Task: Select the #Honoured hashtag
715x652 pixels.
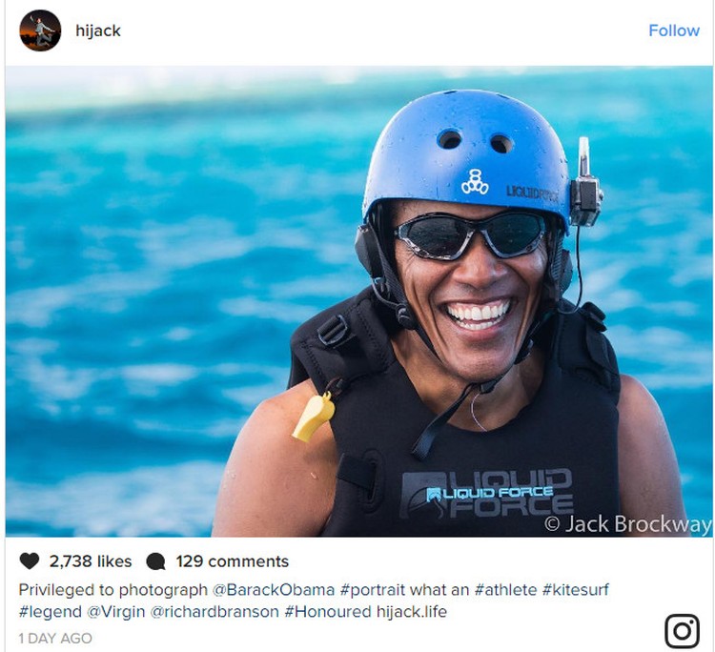Action: 328,611
